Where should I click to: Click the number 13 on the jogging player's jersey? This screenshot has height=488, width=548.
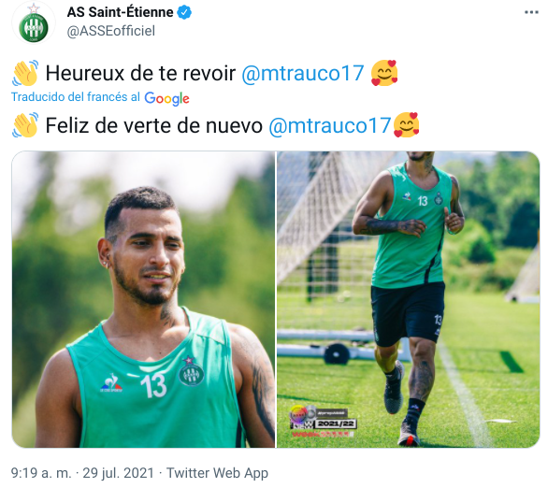click(423, 201)
